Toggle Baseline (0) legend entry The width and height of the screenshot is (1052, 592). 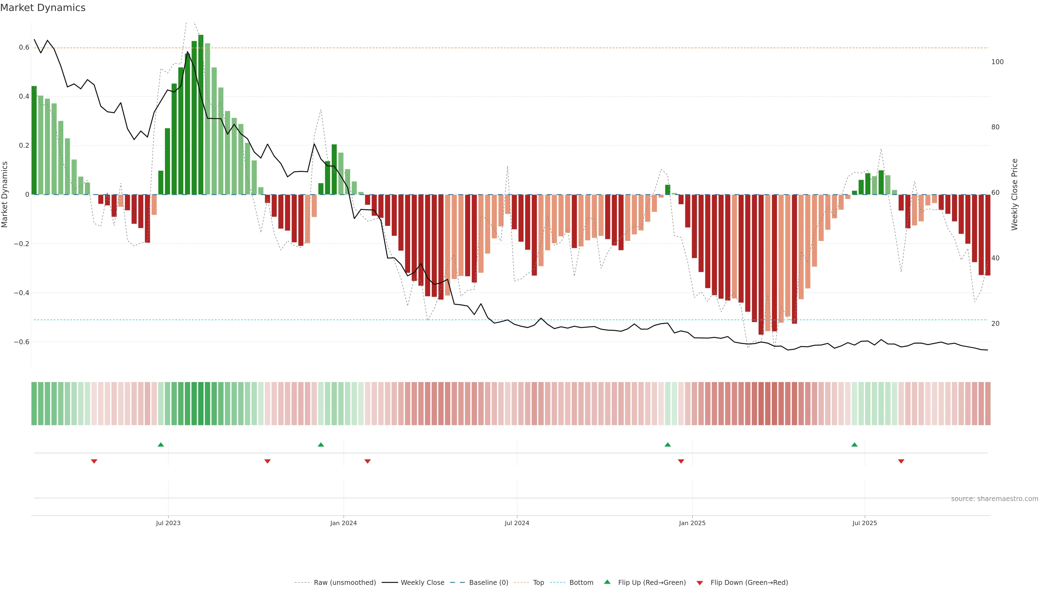488,583
